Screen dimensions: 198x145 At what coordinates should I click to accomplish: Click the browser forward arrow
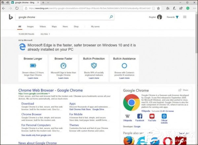click(10, 8)
